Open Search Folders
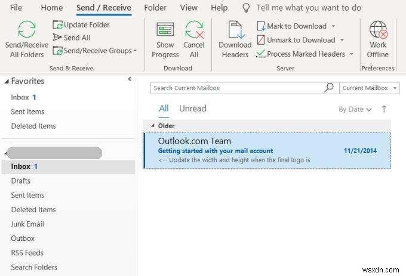The image size is (406, 276). pyautogui.click(x=34, y=267)
